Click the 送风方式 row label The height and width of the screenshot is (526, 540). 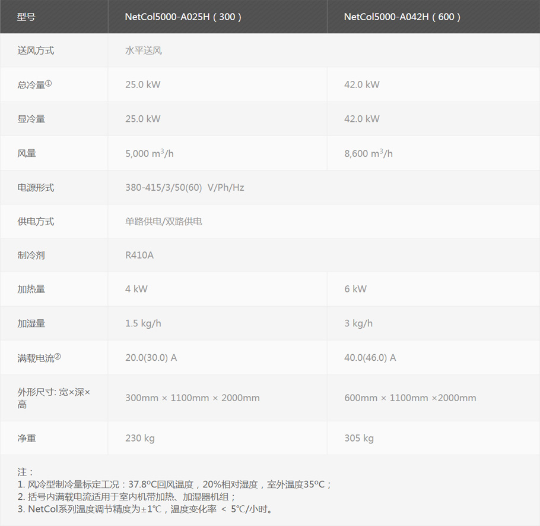coord(36,51)
